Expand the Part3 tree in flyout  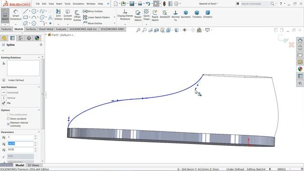coord(46,35)
